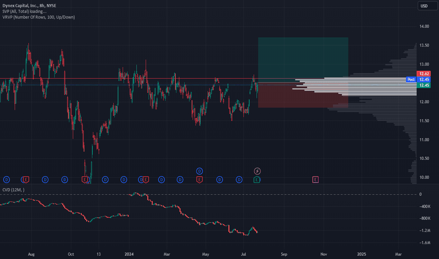
Task: Click the −1.6M value on CVD axis
Action: pos(425,243)
